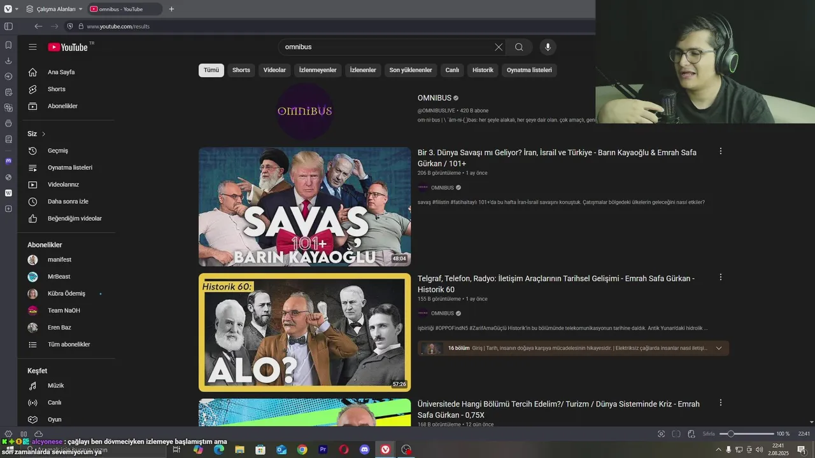Open the Wikipedia web panel icon

pyautogui.click(x=8, y=193)
